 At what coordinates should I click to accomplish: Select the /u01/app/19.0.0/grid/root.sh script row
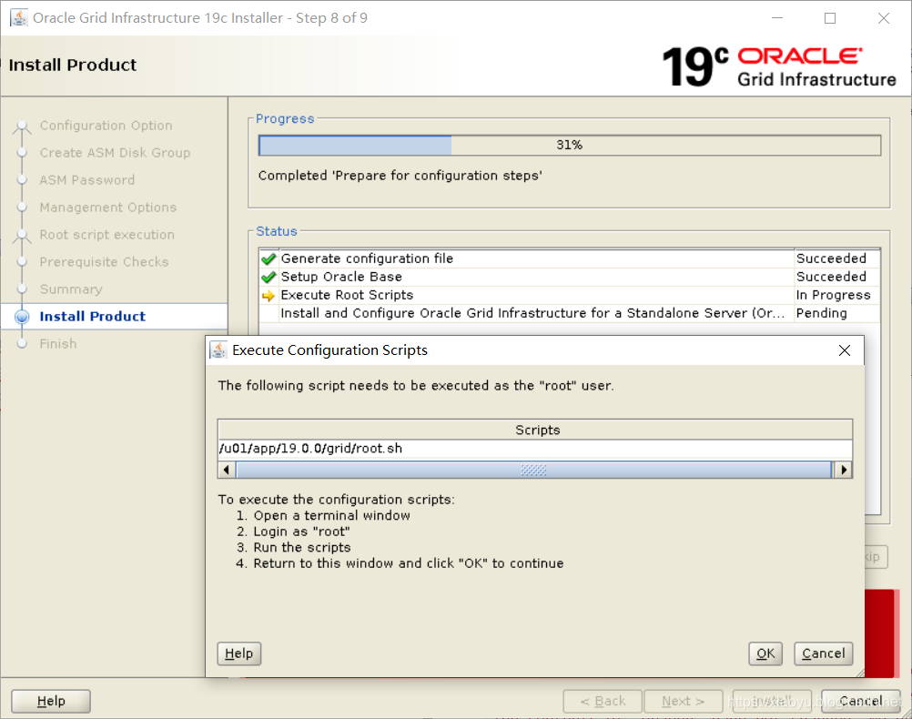tap(535, 449)
